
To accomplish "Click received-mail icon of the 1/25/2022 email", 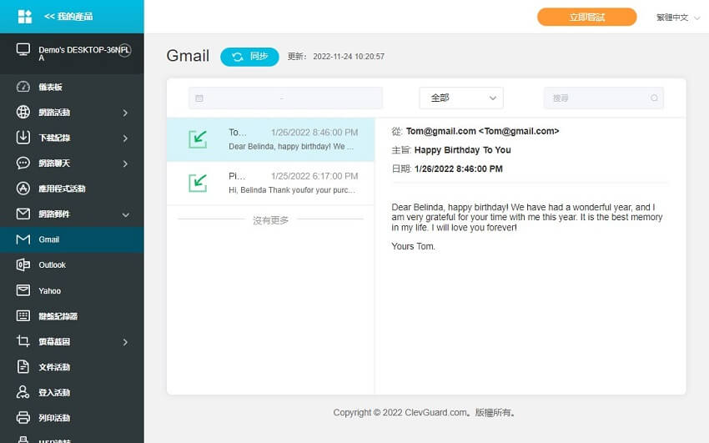I will point(198,183).
